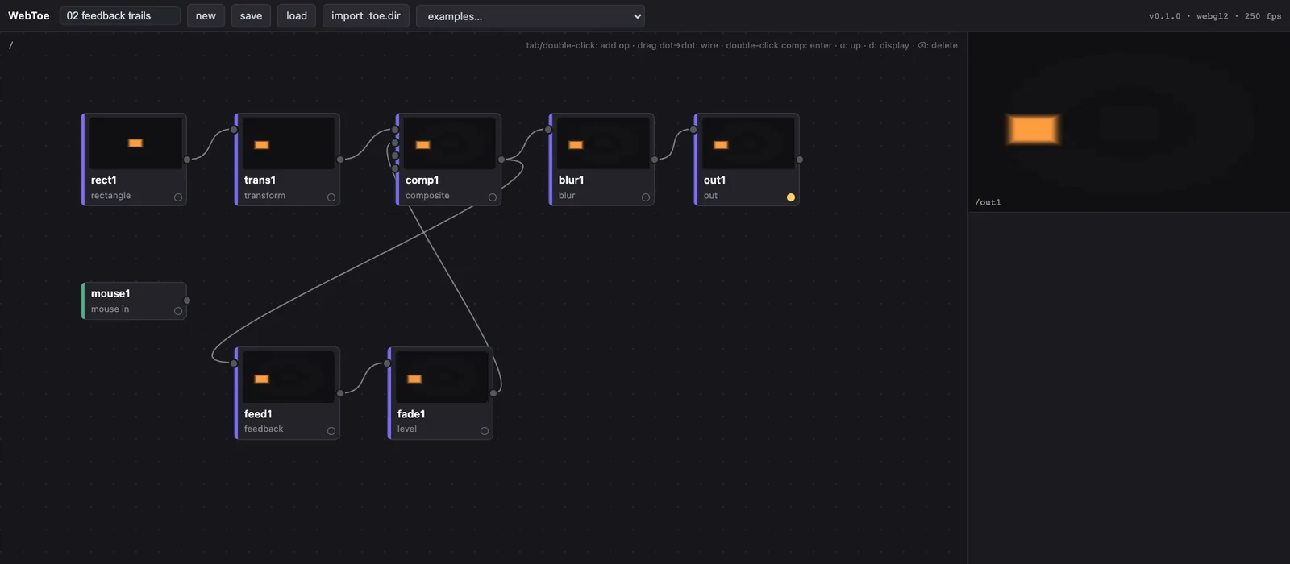Toggle display flag on mouse1 node
1290x564 pixels.
[178, 311]
